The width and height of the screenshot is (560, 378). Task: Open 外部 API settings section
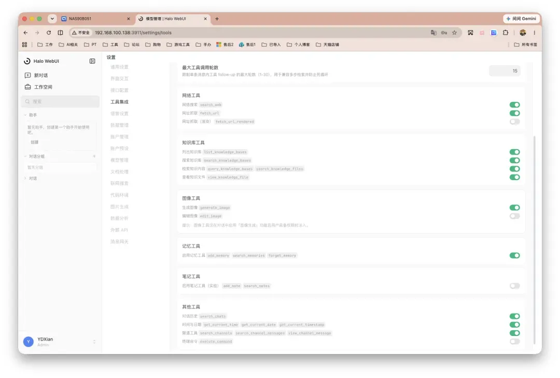[x=119, y=230]
